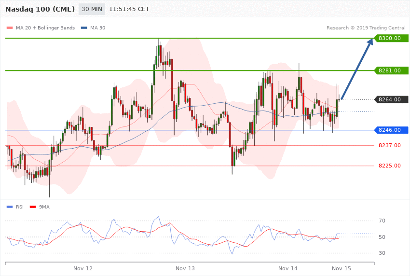Click the RSI 30 level label
The image size is (410, 278).
click(x=382, y=253)
